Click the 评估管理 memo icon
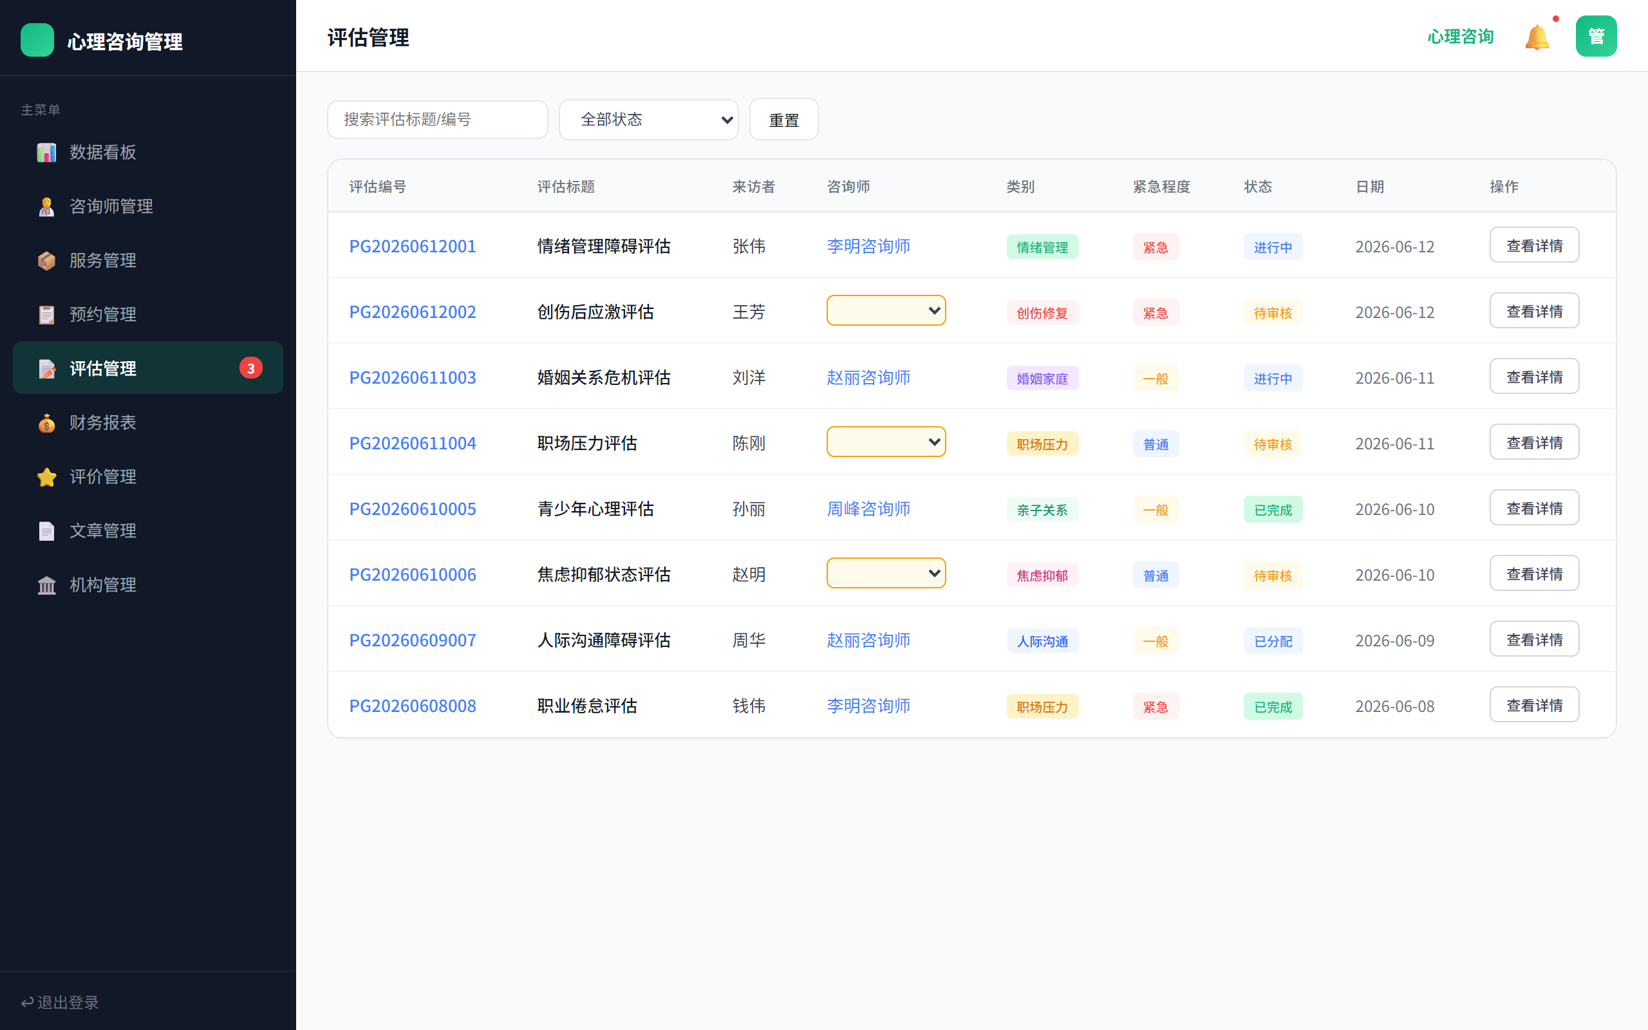The width and height of the screenshot is (1648, 1030). pyautogui.click(x=46, y=368)
